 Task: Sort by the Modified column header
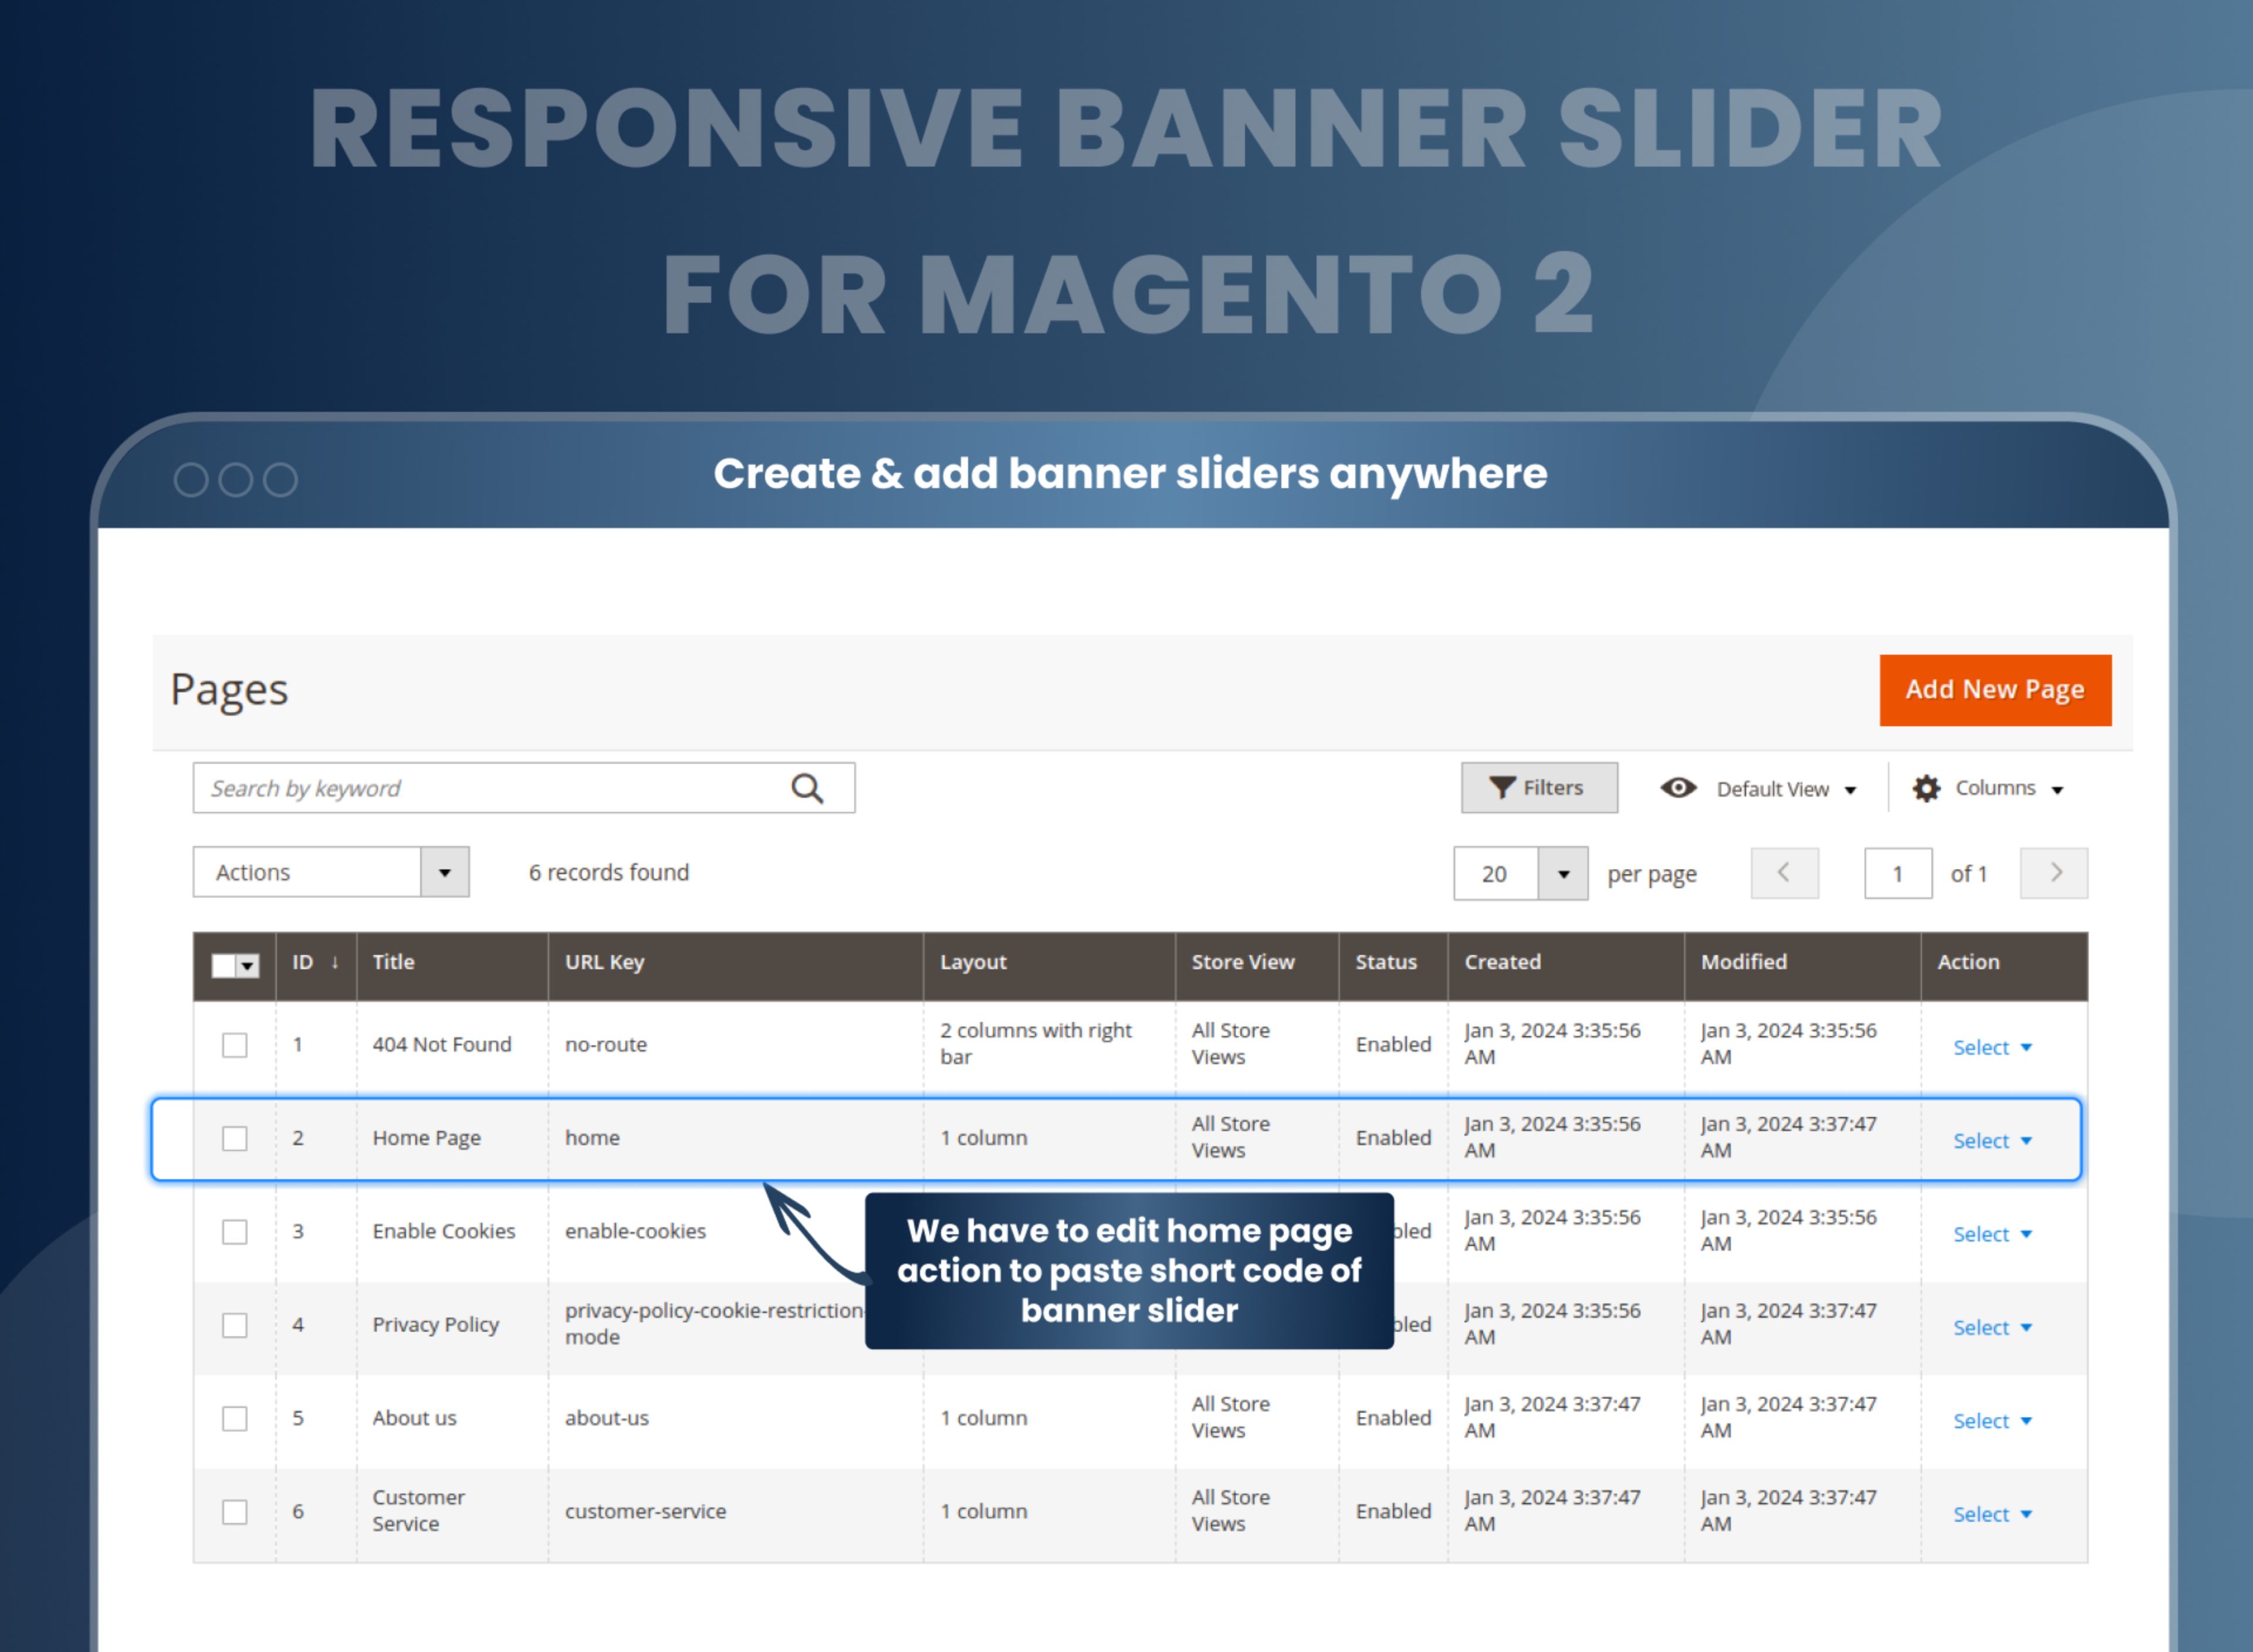tap(1802, 966)
